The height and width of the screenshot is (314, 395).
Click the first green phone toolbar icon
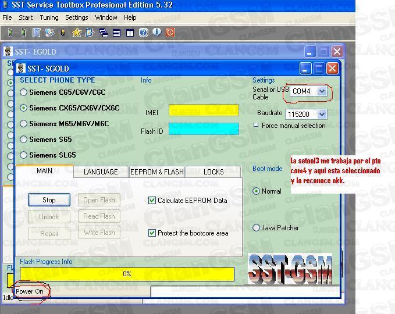click(x=10, y=33)
